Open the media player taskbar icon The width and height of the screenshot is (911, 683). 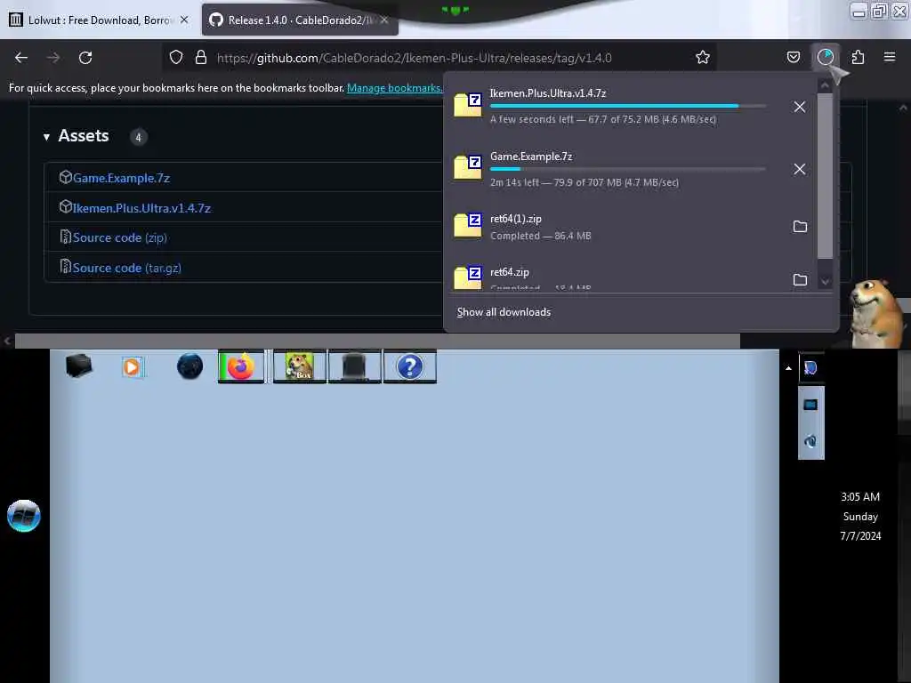(x=133, y=367)
